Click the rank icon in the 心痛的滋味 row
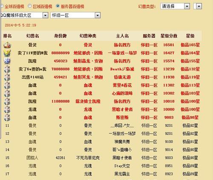 coord(7,94)
